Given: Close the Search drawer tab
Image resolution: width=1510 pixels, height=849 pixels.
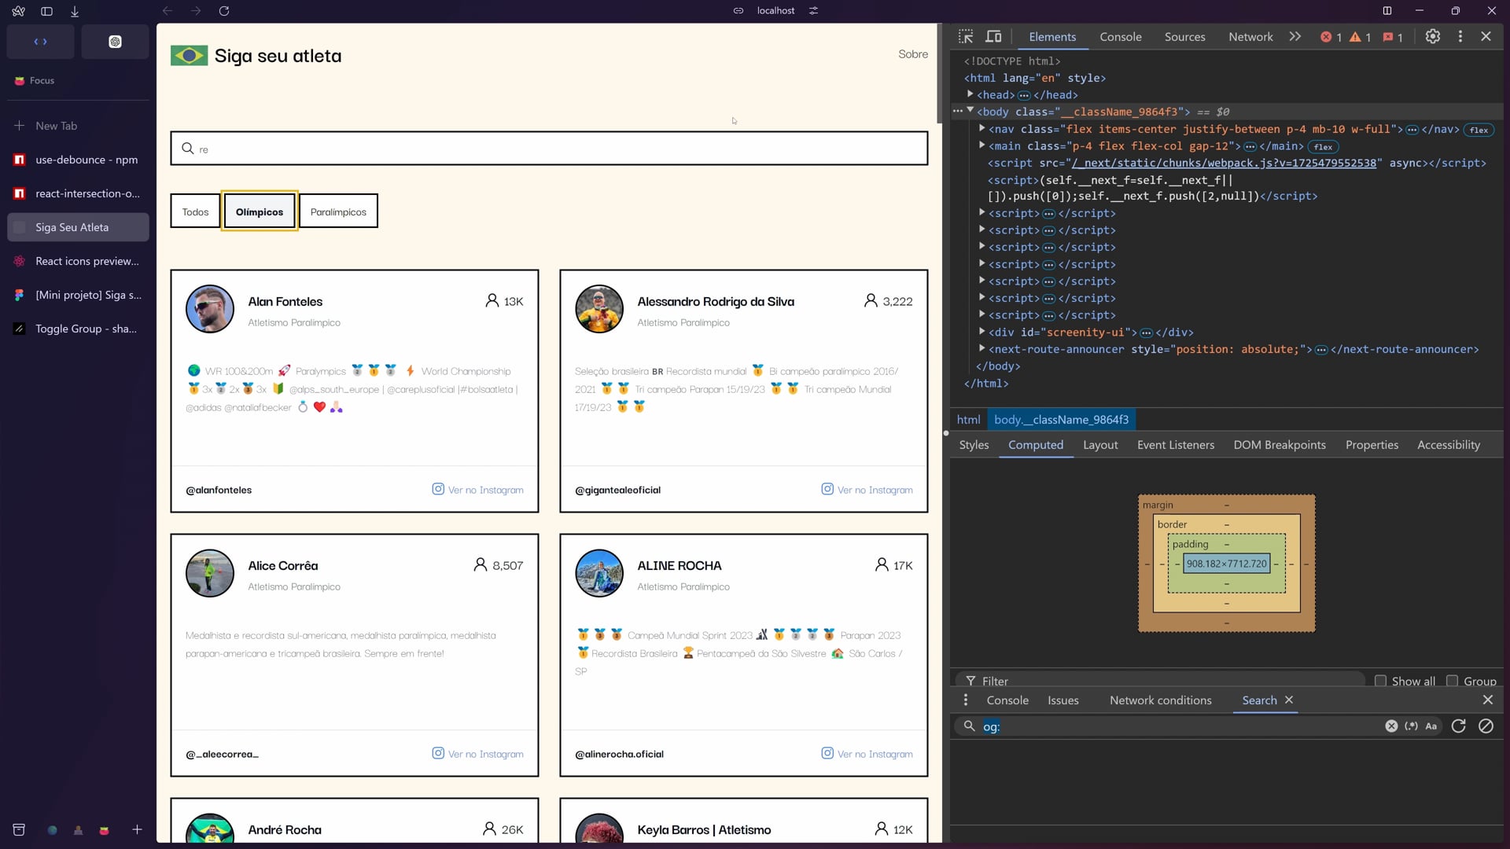Looking at the screenshot, I should (1289, 700).
